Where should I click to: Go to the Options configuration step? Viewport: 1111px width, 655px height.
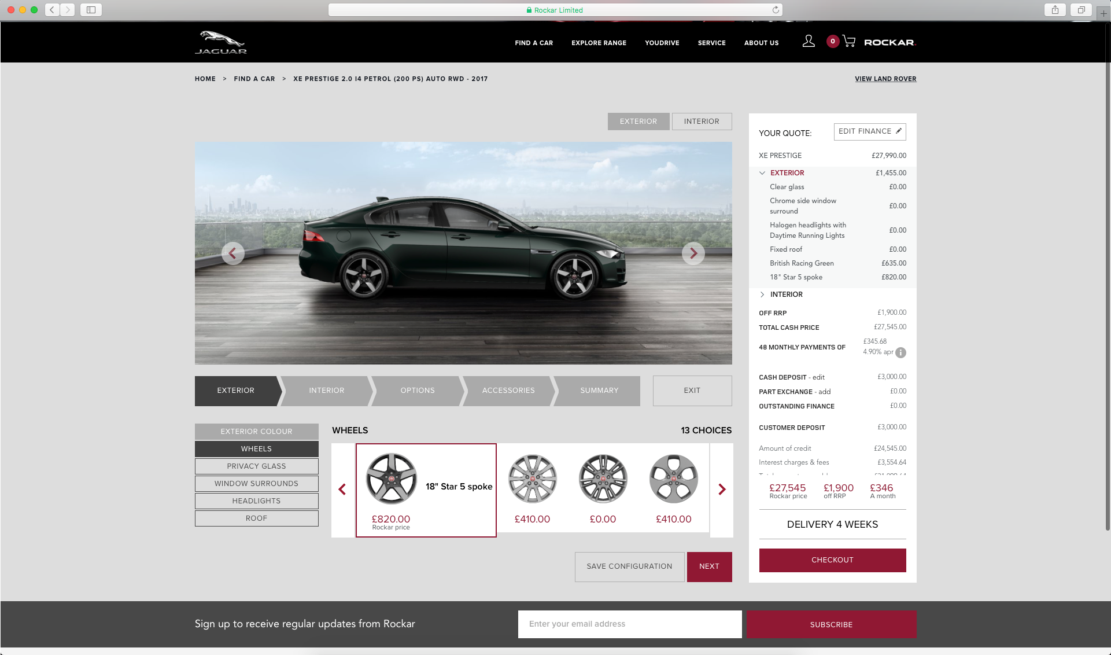tap(417, 391)
